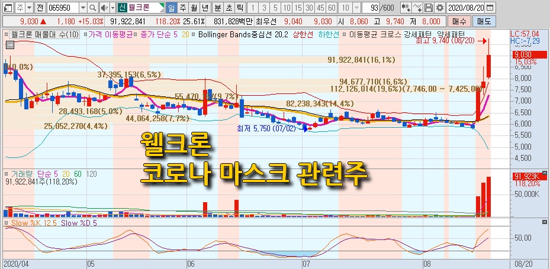
Task: Switch to the yearly 년 chart
Action: [205, 7]
